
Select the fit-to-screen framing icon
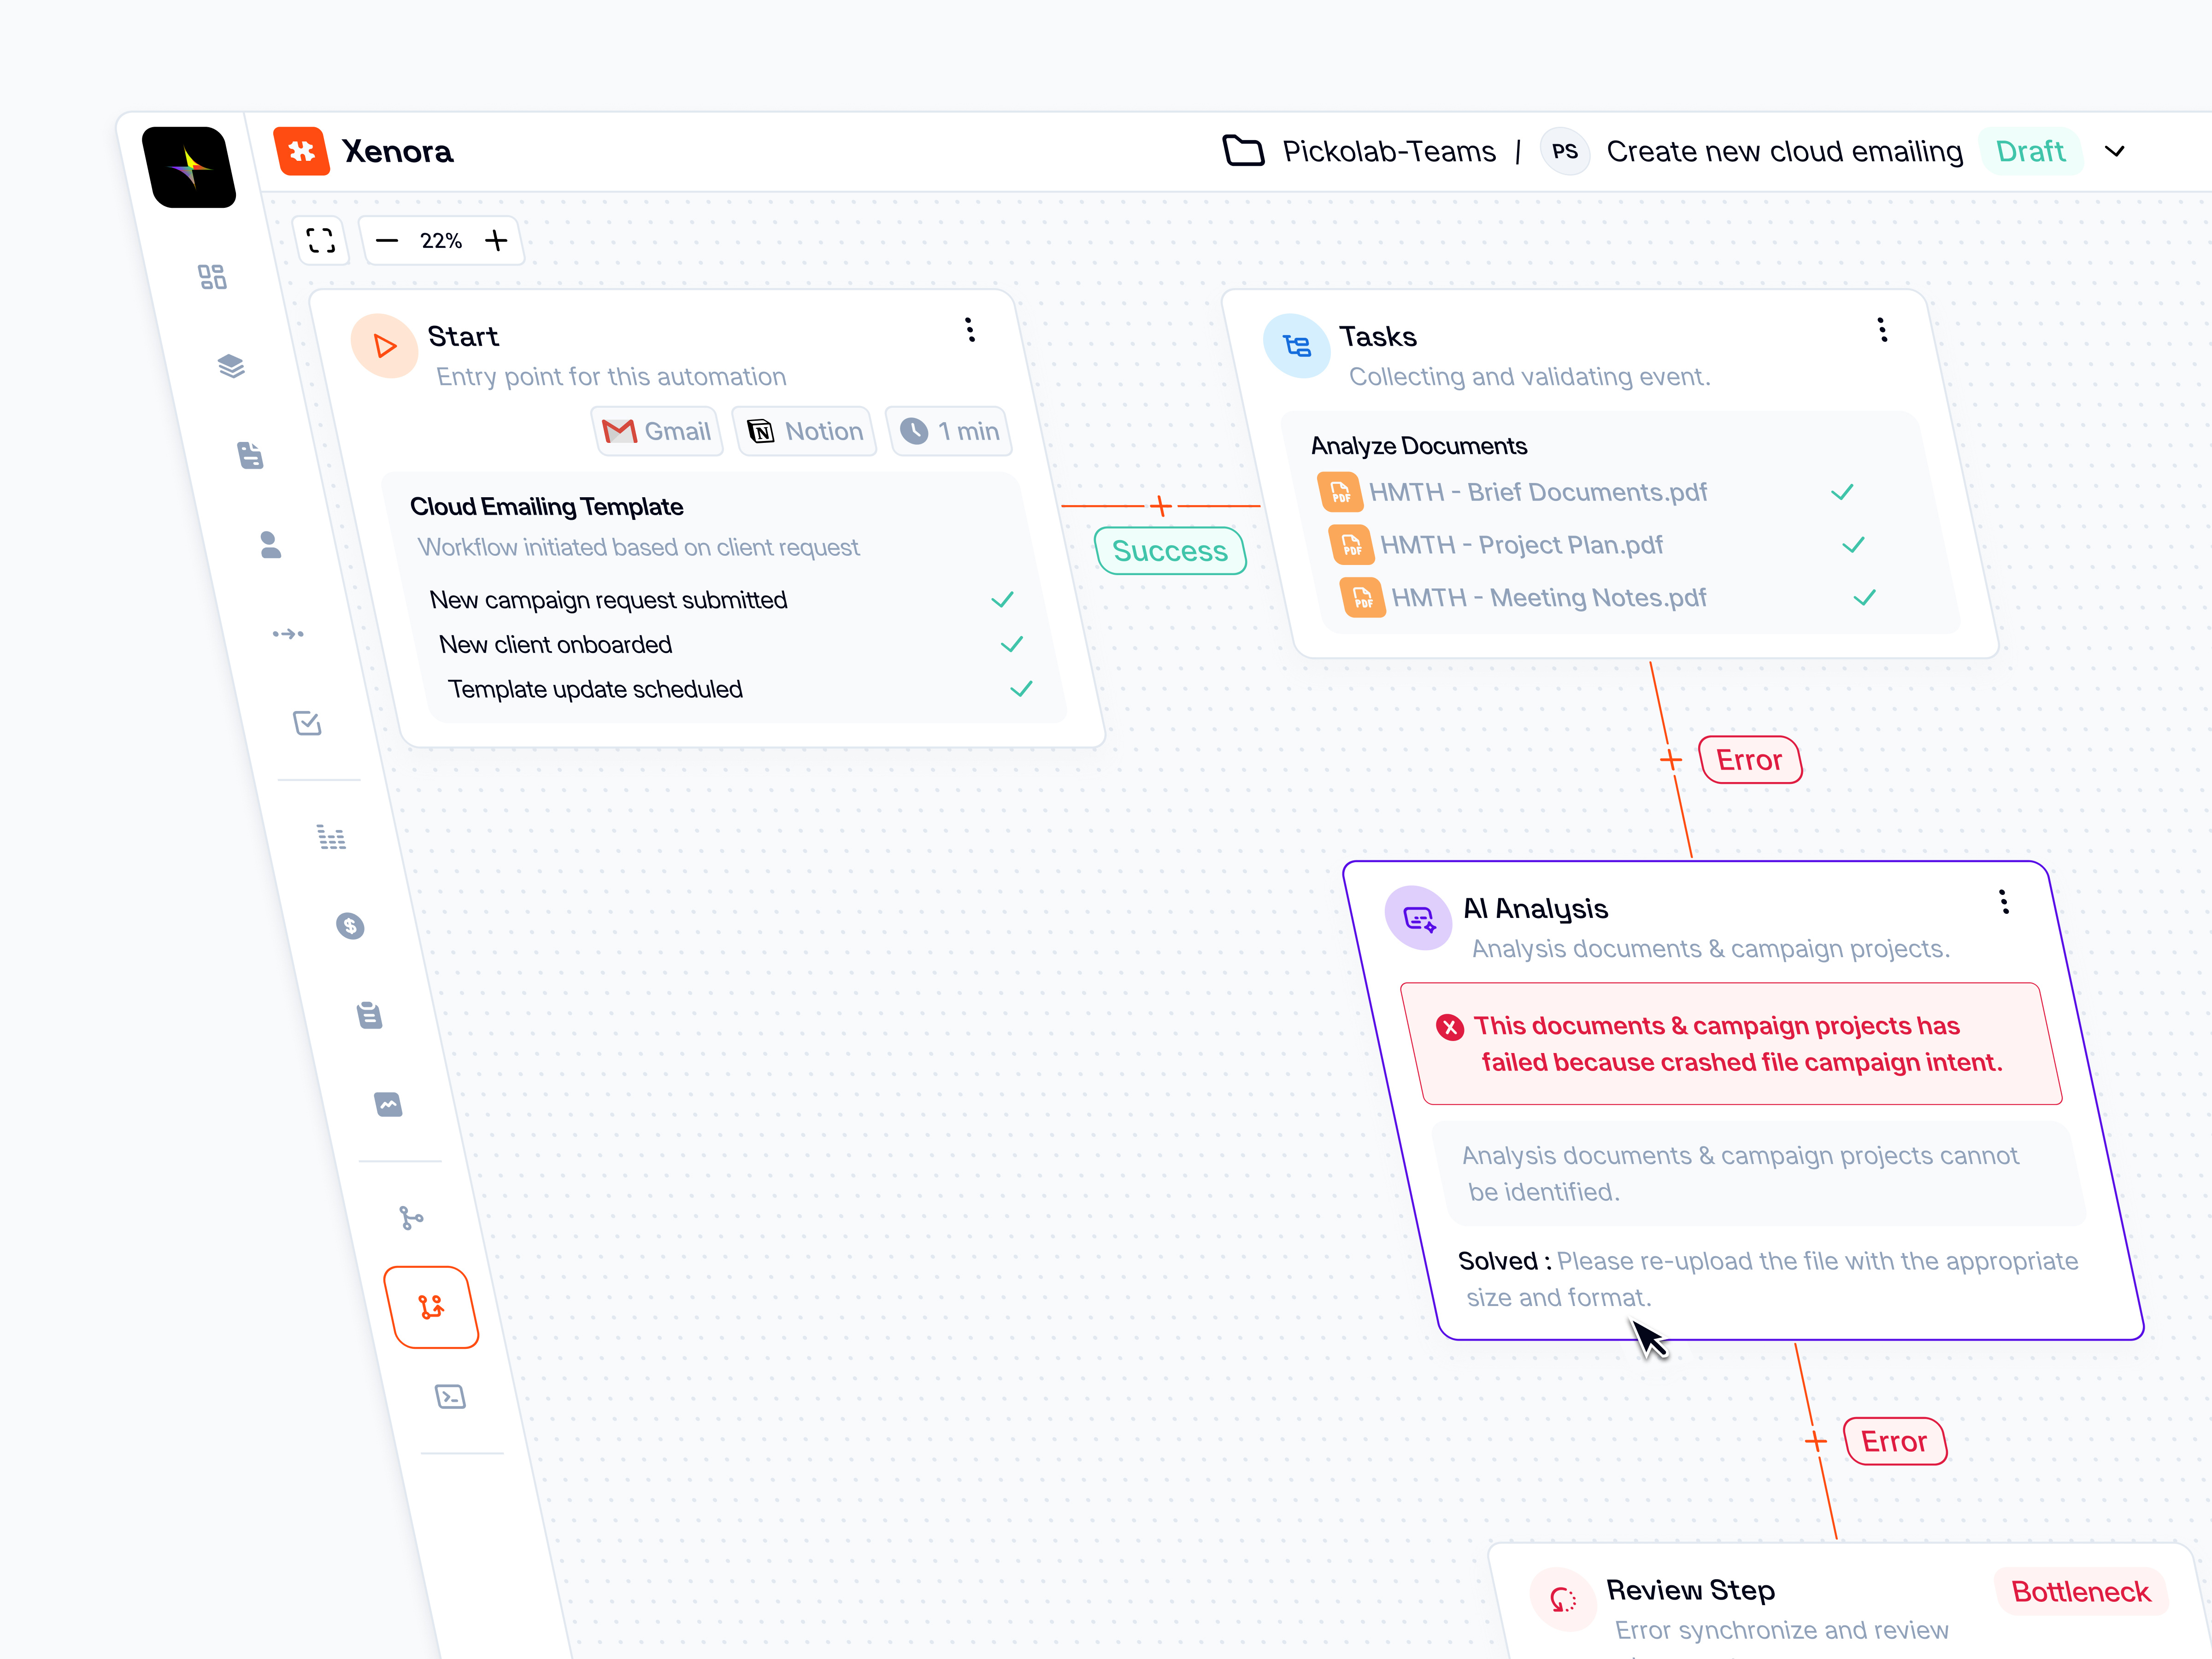(x=322, y=240)
